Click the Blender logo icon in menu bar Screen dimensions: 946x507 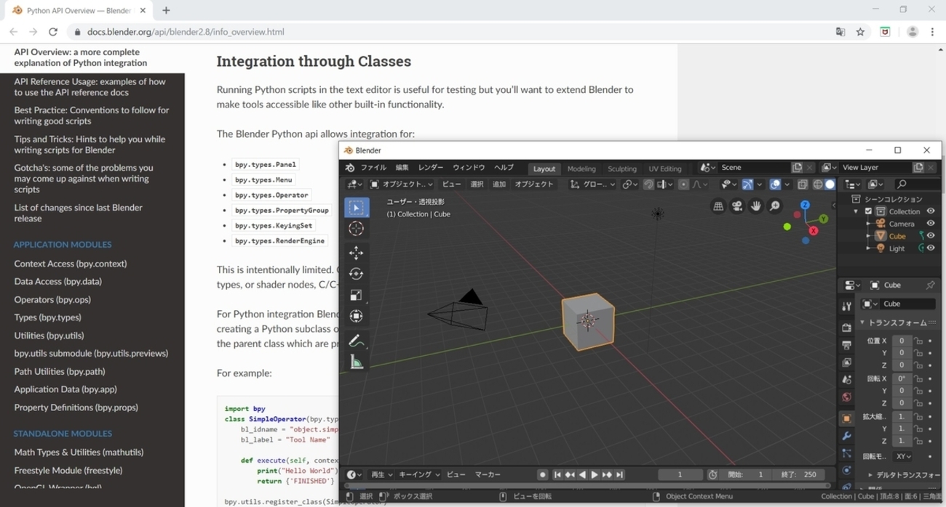[x=350, y=168]
